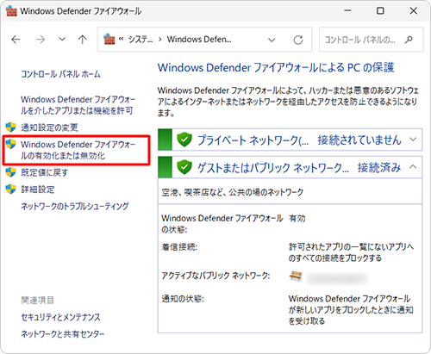This screenshot has width=431, height=354.
Task: Expand the address bar history dropdown
Action: tap(272, 40)
